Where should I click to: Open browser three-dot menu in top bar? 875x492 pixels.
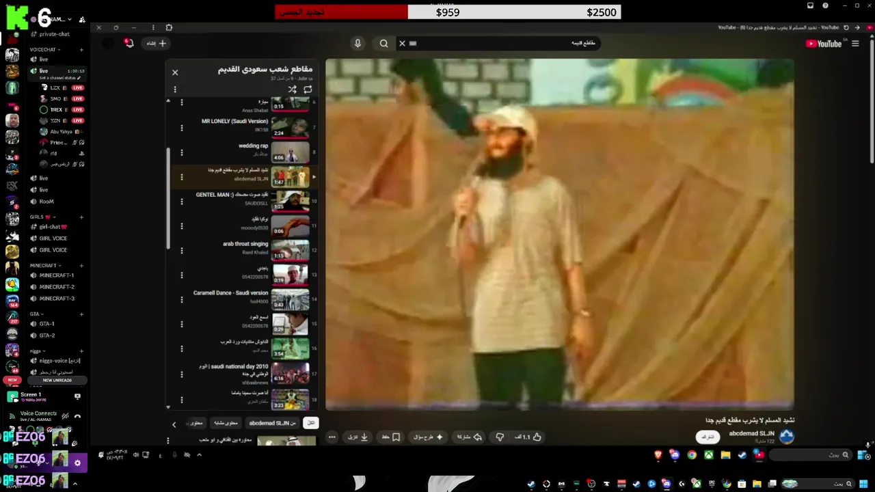tap(153, 27)
